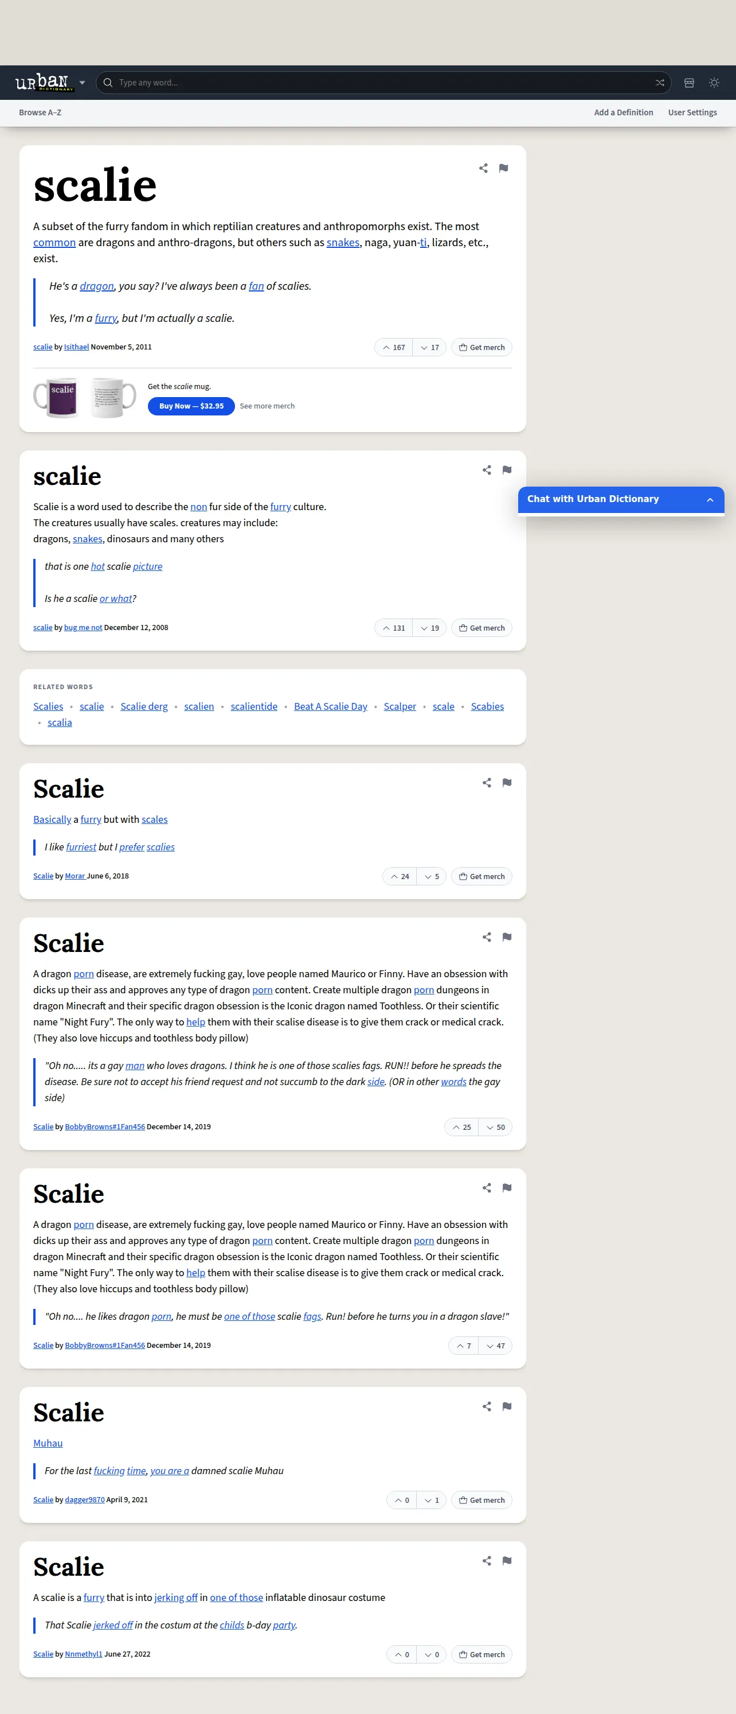Upvote the definition with 167 votes
This screenshot has height=1714, width=736.
tap(394, 347)
